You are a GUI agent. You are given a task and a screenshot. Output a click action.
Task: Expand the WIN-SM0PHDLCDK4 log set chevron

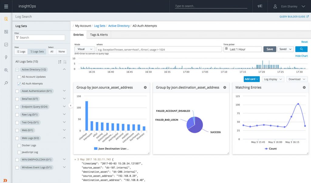pos(64,159)
